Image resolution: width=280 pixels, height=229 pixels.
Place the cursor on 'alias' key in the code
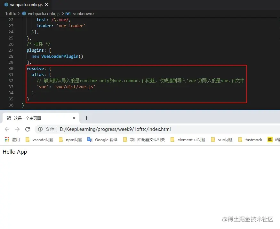[x=37, y=75]
